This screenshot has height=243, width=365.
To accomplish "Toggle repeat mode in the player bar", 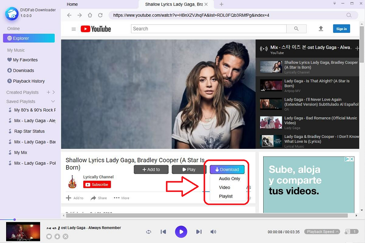I will pos(148,232).
